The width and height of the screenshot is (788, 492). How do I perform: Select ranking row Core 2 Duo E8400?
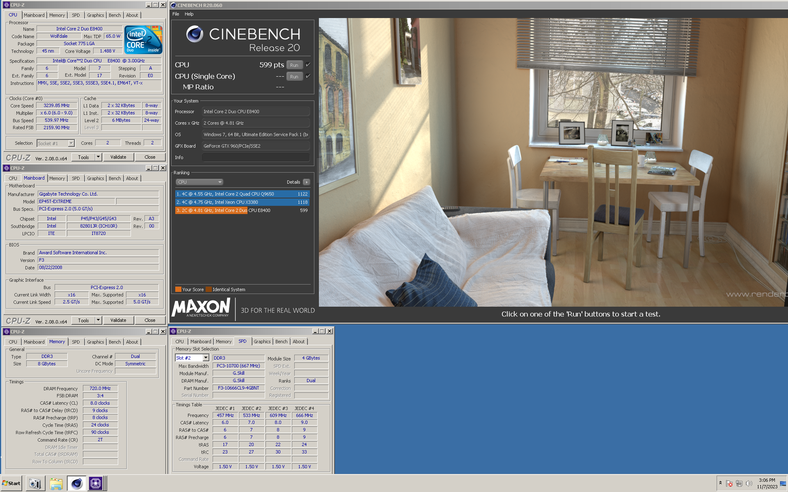[x=242, y=210]
